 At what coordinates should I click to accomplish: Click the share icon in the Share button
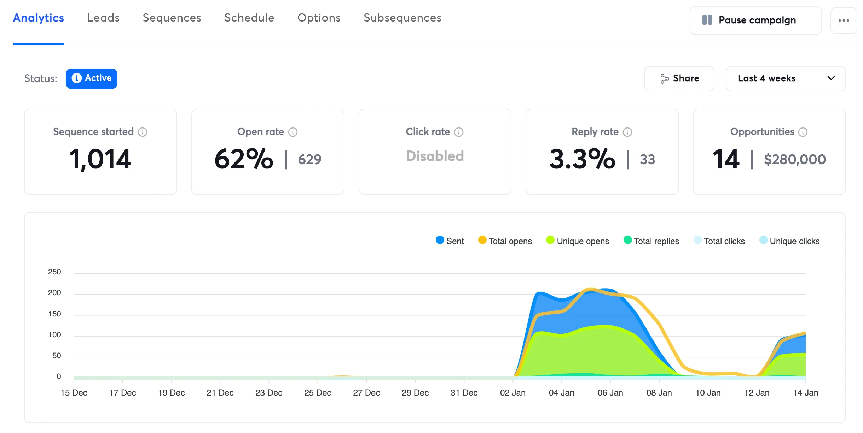[x=664, y=79]
